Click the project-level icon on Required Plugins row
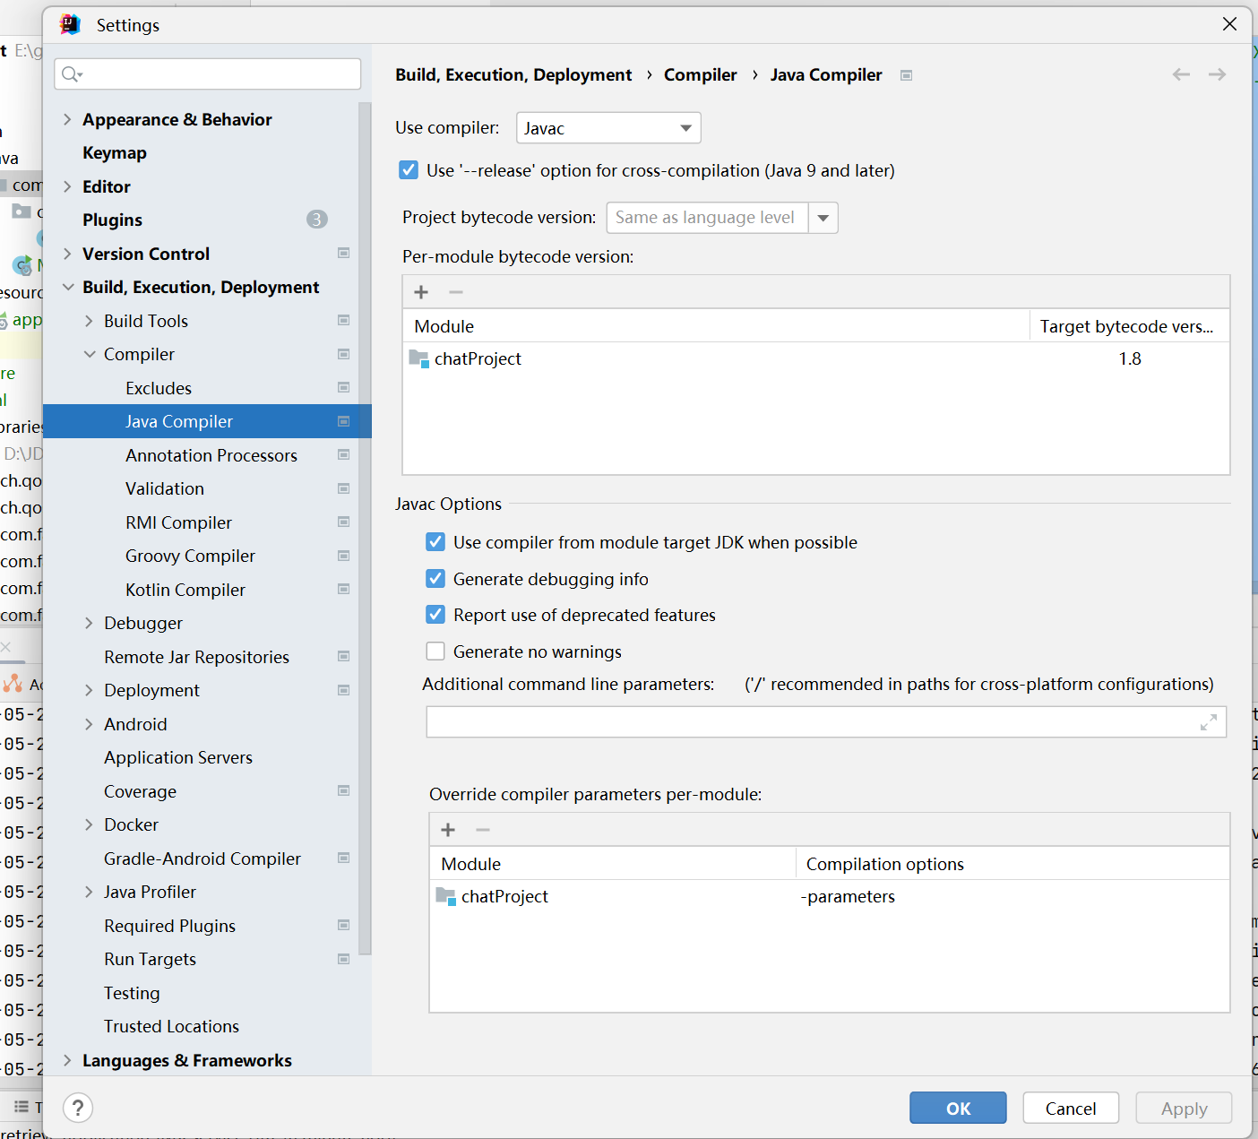The width and height of the screenshot is (1258, 1139). pyautogui.click(x=343, y=925)
